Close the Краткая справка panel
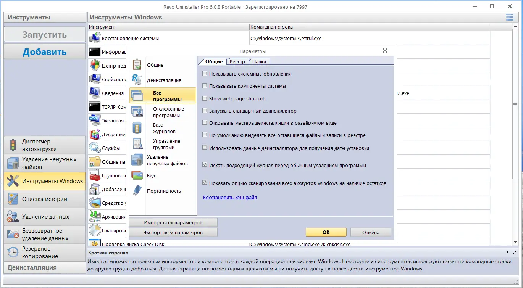Viewport: 523px width, 288px height. point(515,253)
